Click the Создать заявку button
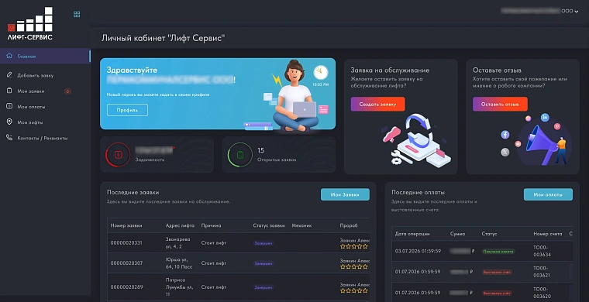589x302 pixels. (378, 104)
